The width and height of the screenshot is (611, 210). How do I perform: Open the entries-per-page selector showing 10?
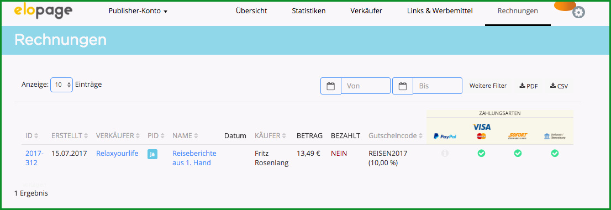point(61,85)
